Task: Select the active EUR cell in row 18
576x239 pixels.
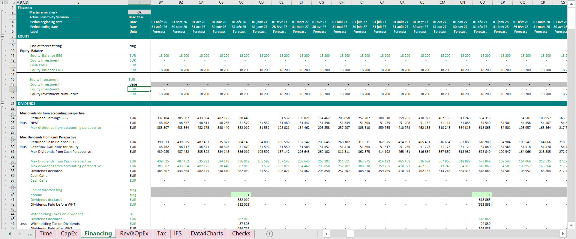Action: (x=139, y=89)
